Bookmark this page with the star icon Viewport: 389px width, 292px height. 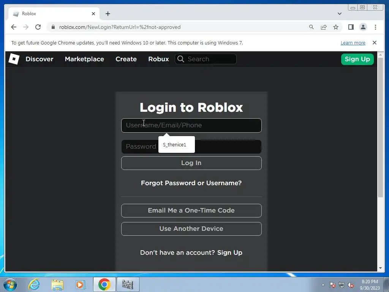pos(336,27)
